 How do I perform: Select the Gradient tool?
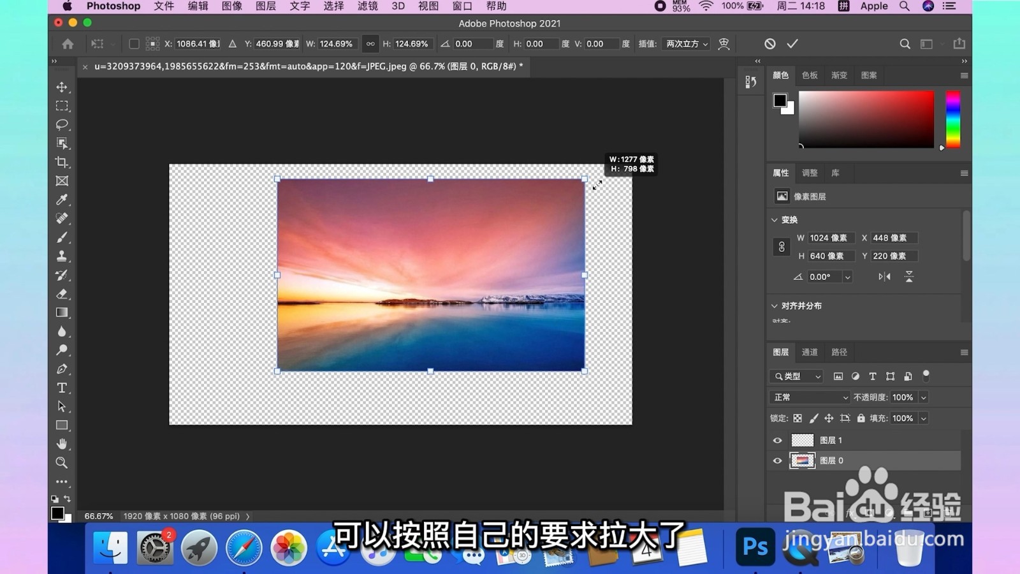coord(61,313)
